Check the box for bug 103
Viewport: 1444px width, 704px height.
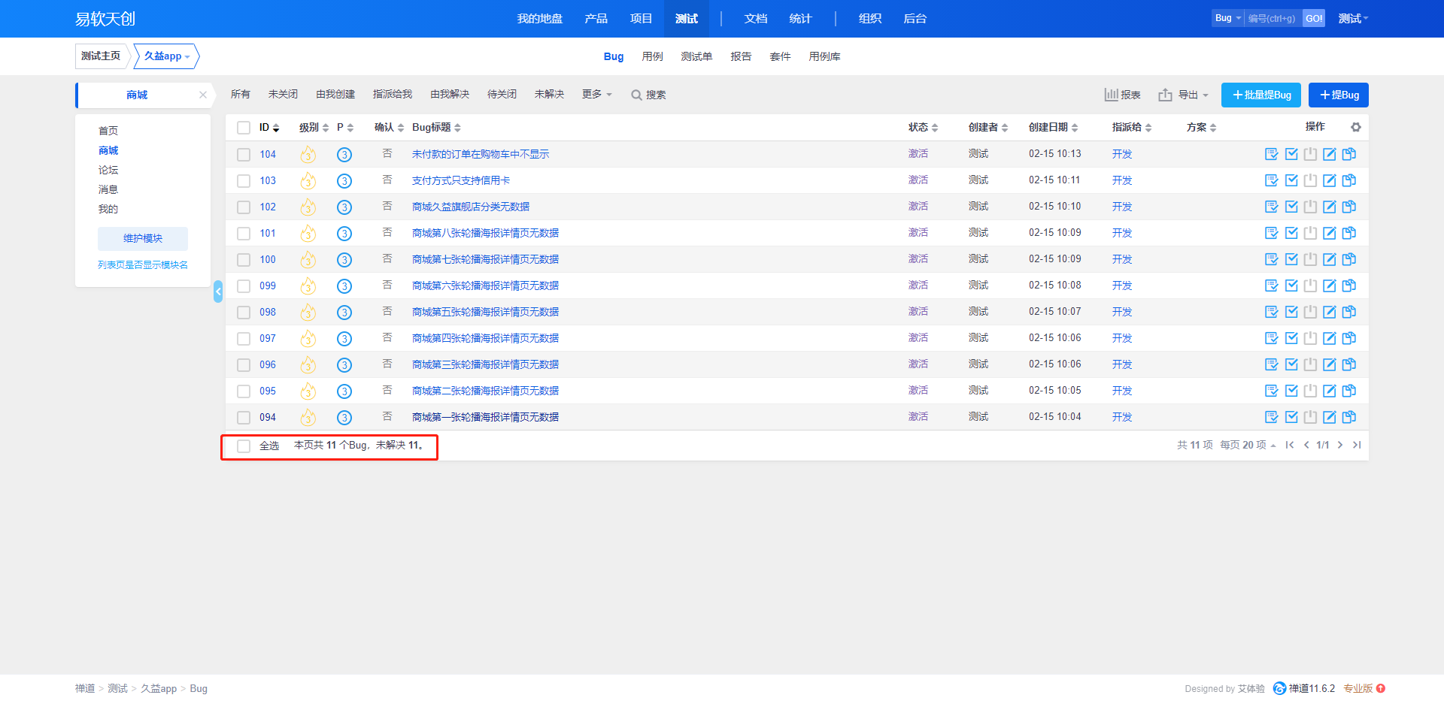(x=244, y=181)
